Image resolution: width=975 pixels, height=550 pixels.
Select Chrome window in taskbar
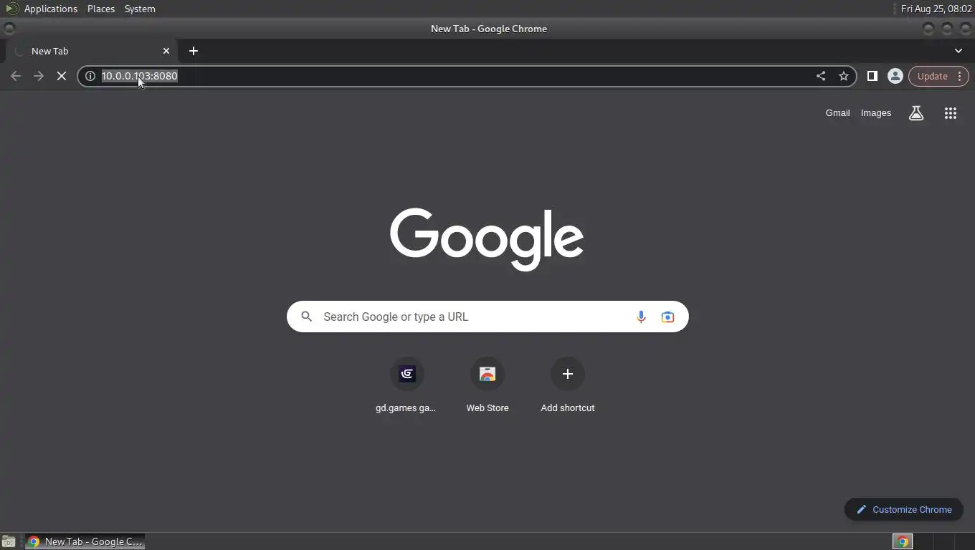85,541
